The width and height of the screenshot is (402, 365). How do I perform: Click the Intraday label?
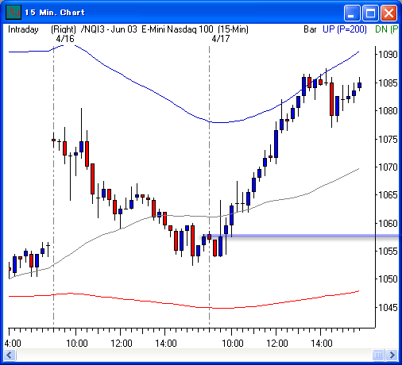pos(23,29)
